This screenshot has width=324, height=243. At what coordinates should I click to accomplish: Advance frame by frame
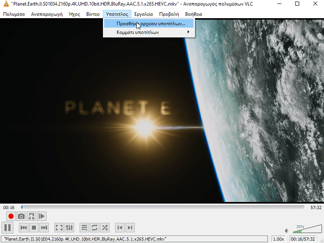click(x=42, y=216)
